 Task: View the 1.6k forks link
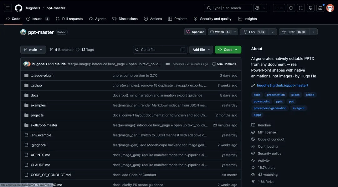click(x=262, y=182)
